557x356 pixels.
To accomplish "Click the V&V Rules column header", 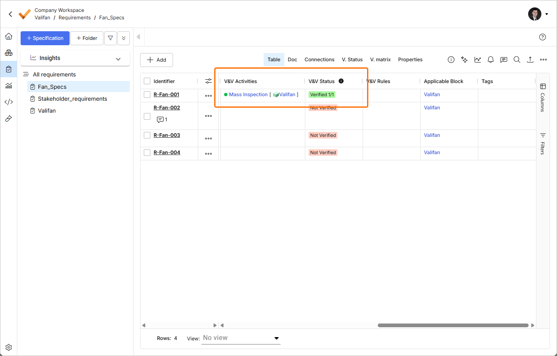I will [x=378, y=81].
